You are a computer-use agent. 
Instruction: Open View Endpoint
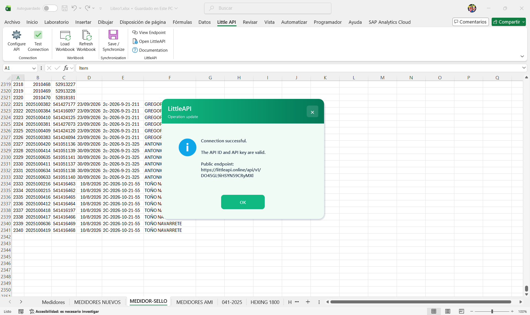coord(149,33)
